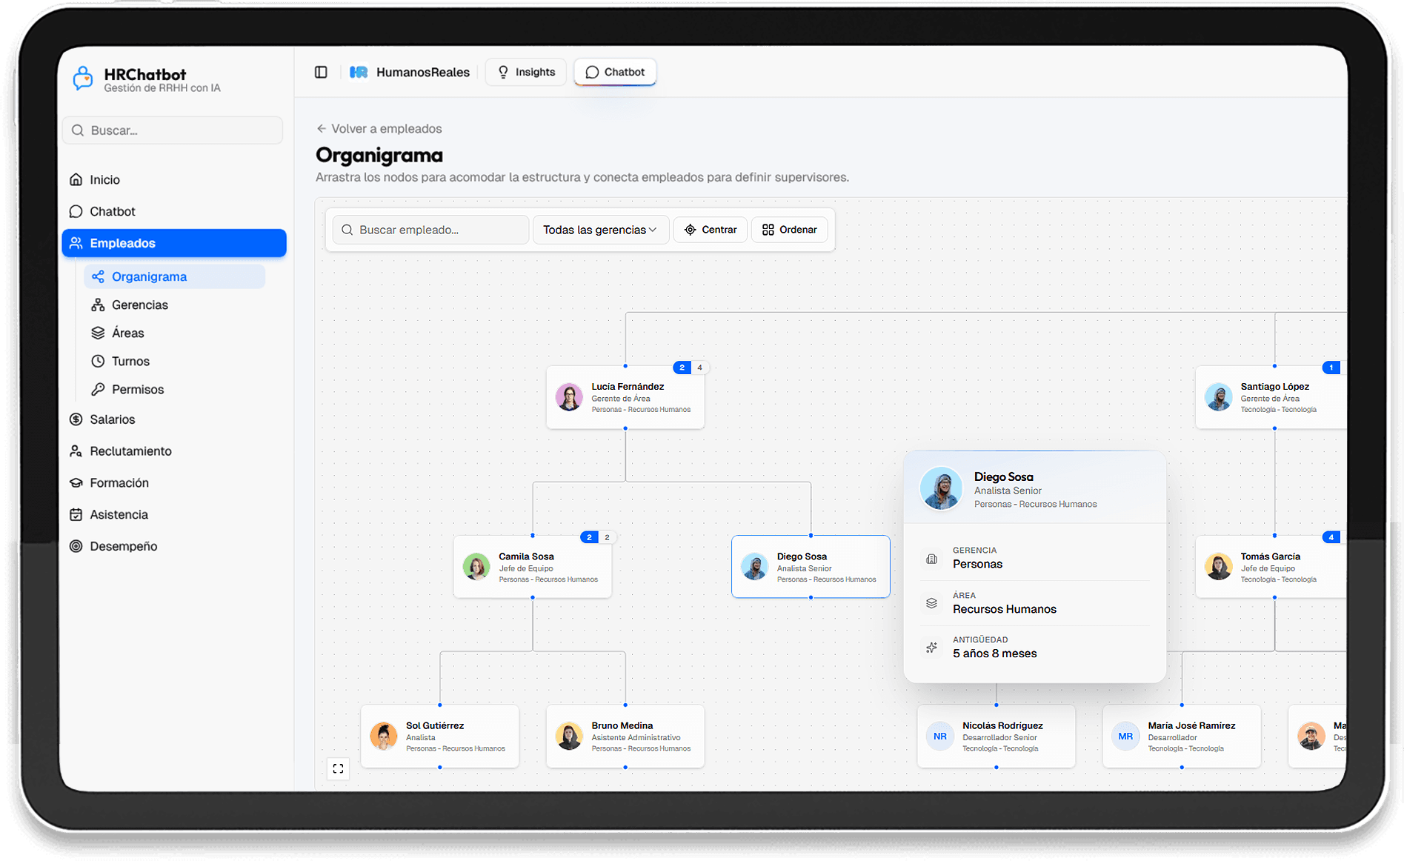
Task: Toggle Tomás García's blue badge
Action: pos(1331,537)
